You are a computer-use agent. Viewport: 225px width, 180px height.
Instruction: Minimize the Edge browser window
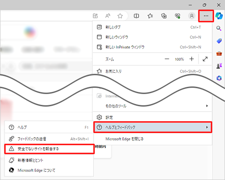point(190,5)
